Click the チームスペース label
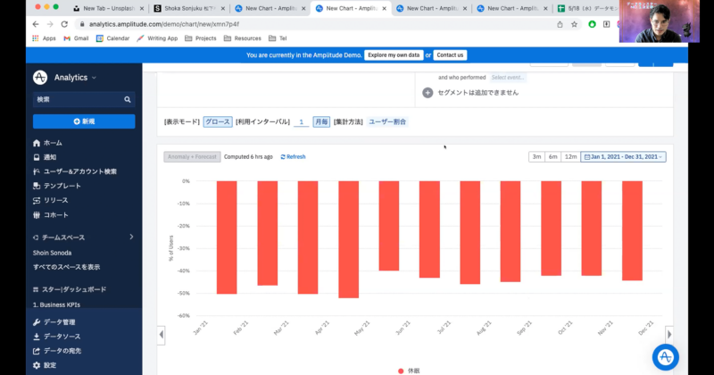 [63, 237]
